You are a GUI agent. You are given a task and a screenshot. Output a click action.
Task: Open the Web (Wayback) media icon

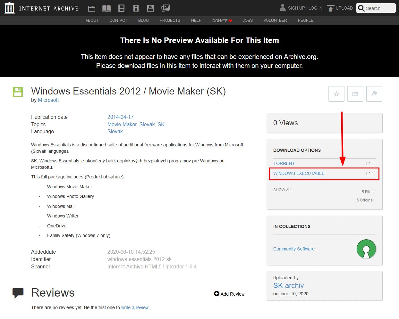92,8
